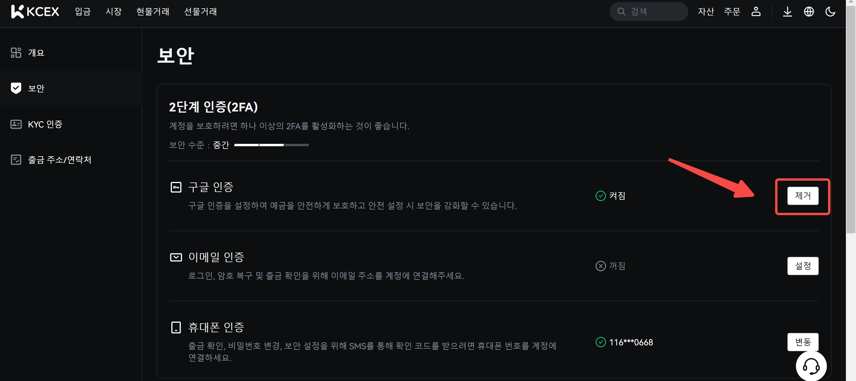Click the download app icon
The height and width of the screenshot is (381, 856).
pos(787,12)
